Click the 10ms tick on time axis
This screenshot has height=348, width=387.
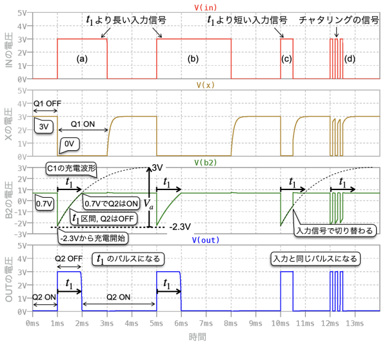[281, 322]
